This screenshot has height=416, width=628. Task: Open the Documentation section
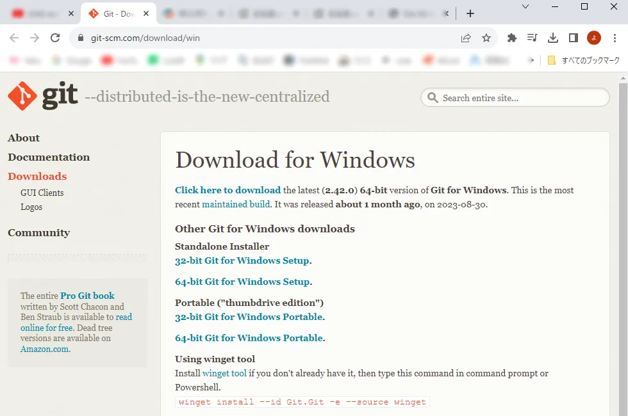coord(49,157)
